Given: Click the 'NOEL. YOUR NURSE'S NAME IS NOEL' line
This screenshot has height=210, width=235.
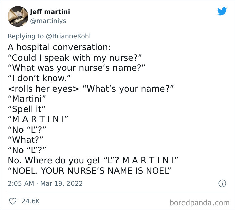Looking at the screenshot, I should coord(89,171).
